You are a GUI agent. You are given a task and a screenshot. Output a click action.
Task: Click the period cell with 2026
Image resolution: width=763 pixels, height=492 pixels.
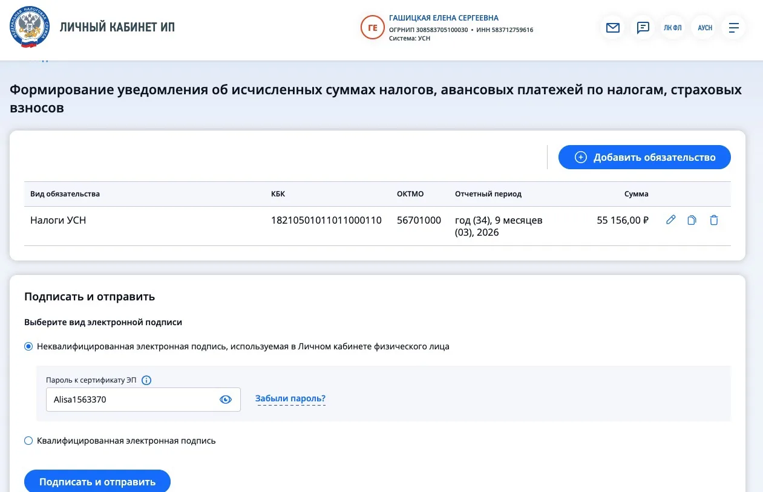[499, 226]
